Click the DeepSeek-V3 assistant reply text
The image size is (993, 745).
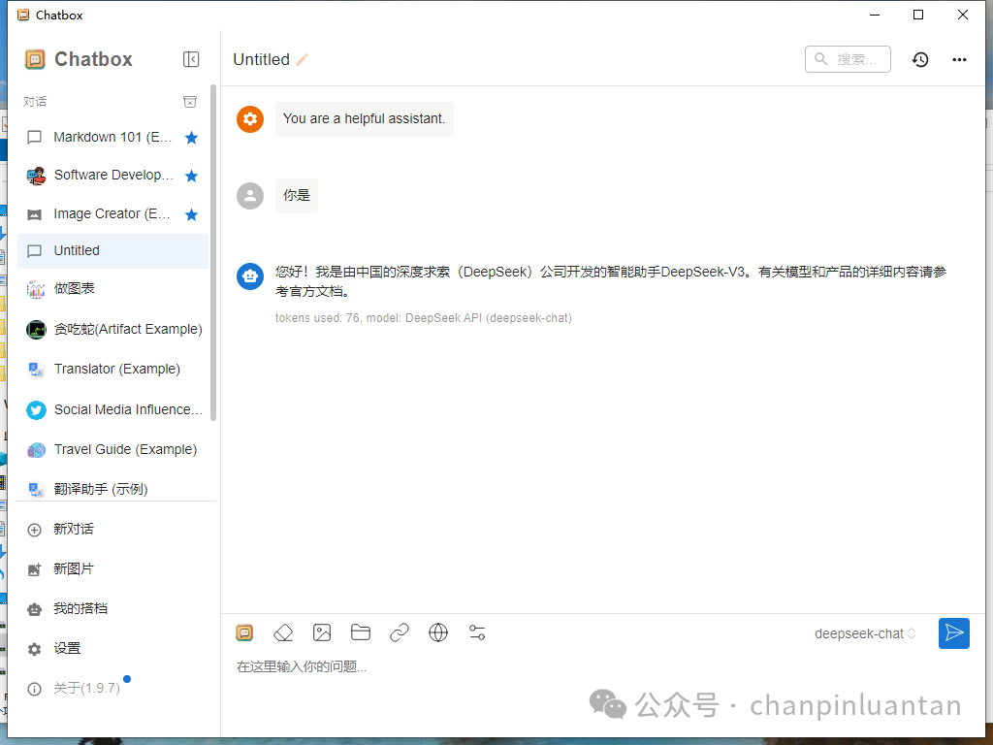611,281
